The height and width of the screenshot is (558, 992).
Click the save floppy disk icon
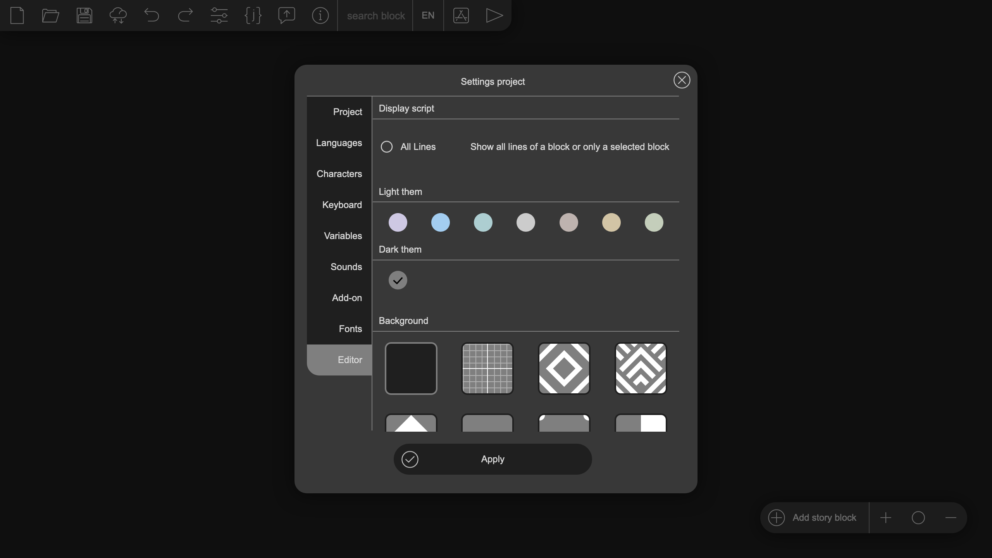click(x=84, y=15)
